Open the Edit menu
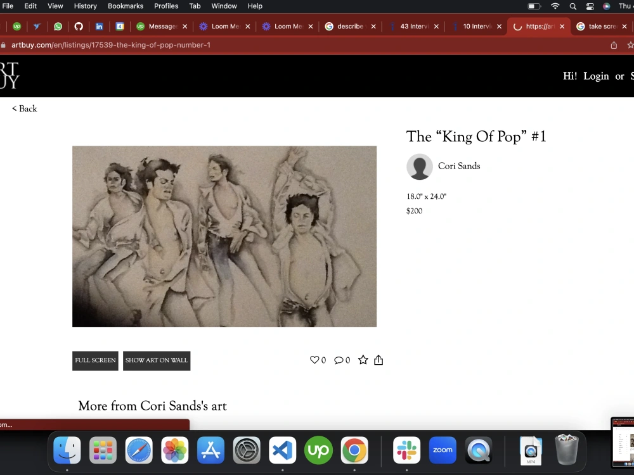This screenshot has height=475, width=634. [x=30, y=6]
